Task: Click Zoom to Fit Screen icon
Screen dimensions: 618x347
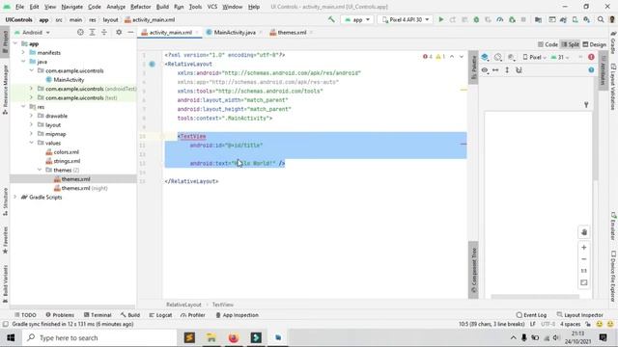Action: point(583,282)
